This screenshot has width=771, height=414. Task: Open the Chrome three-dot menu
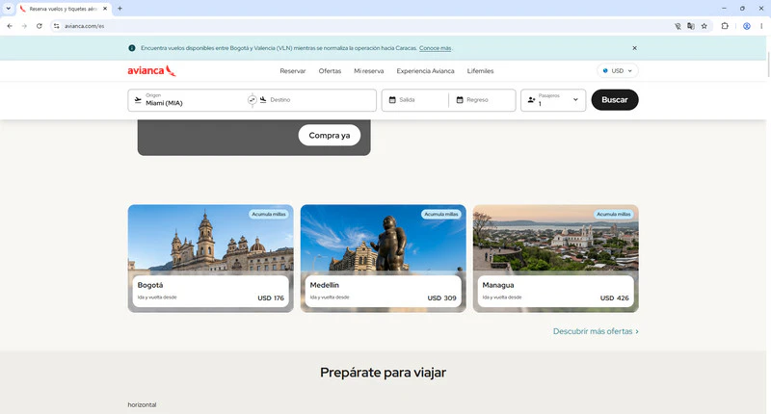[761, 26]
